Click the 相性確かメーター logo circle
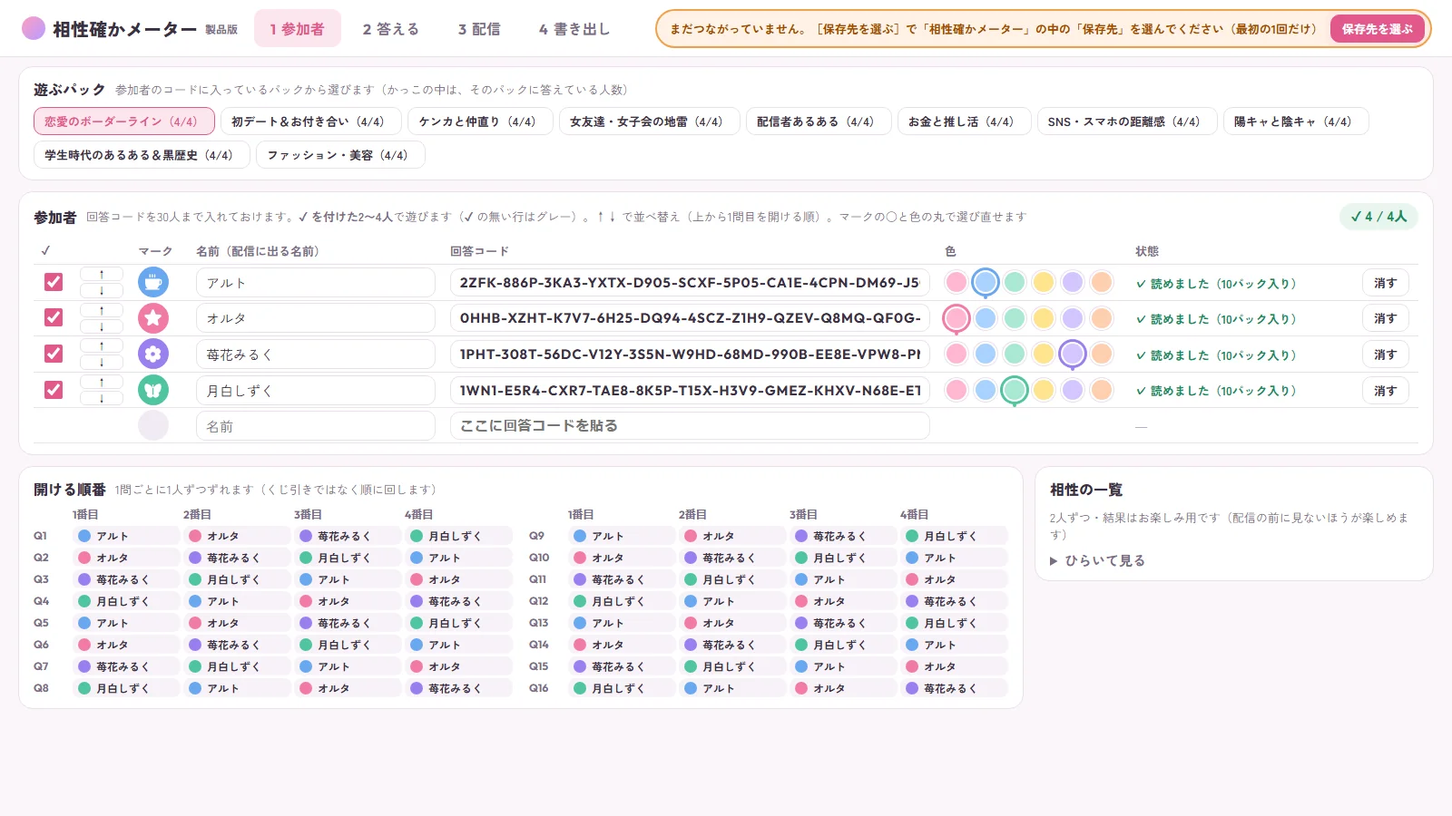1452x816 pixels. [34, 28]
